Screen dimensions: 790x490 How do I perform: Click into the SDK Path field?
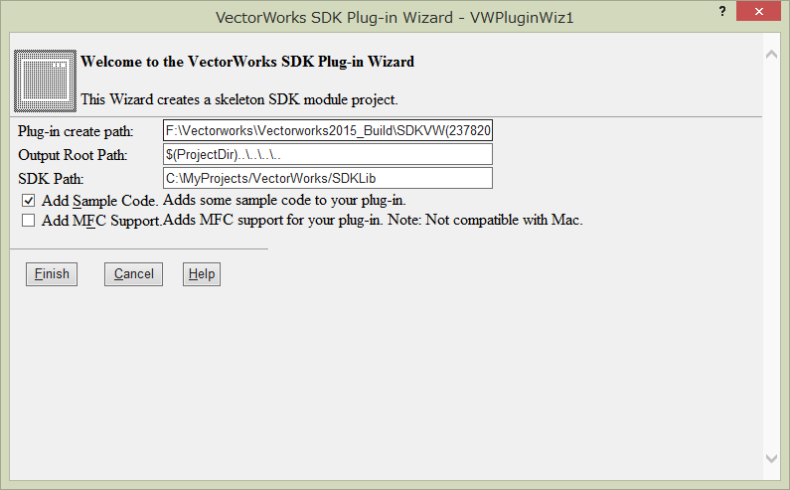tap(328, 178)
